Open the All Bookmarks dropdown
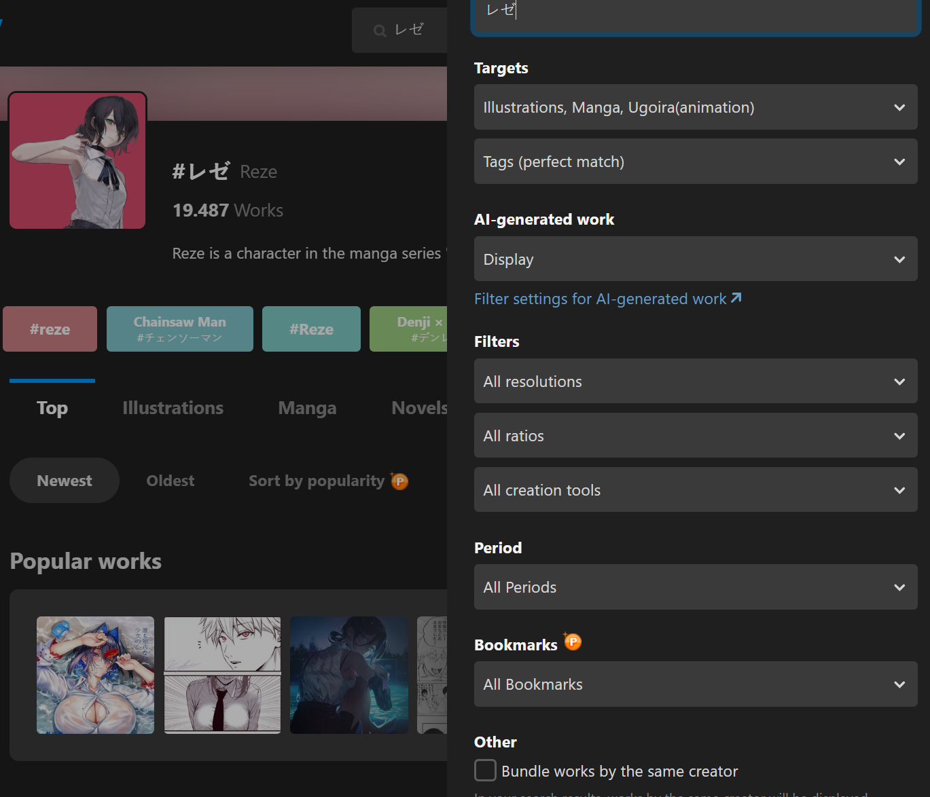Screen dimensions: 930x797 (696, 684)
